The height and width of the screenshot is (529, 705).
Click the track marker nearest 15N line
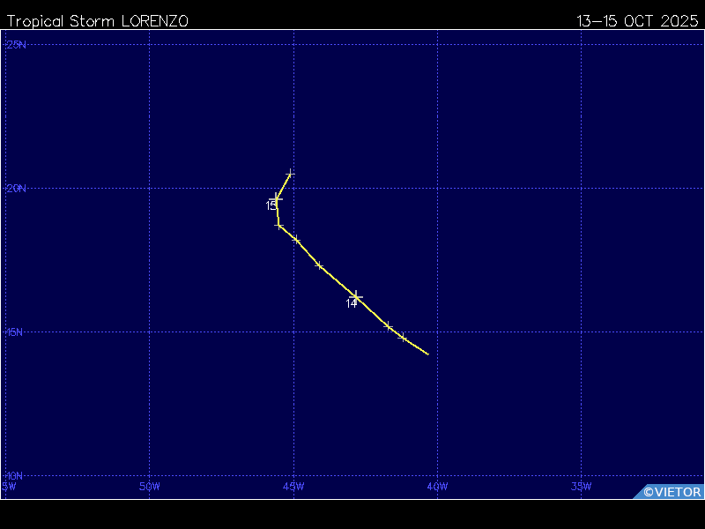coord(403,337)
